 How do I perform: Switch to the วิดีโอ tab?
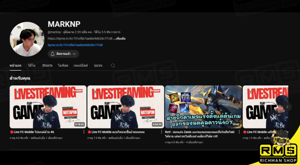[32, 66]
